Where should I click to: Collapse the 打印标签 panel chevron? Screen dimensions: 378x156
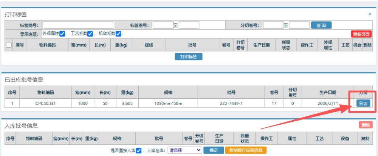coord(370,14)
